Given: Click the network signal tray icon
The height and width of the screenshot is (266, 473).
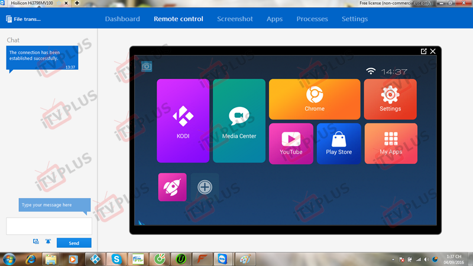Looking at the screenshot, I should pos(418,259).
